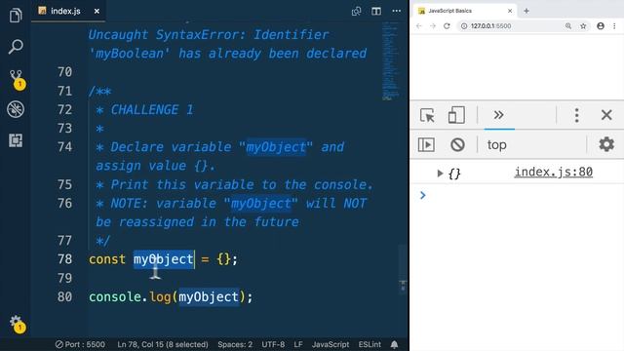Click Ln 78, Col 15 status entry

pos(163,344)
